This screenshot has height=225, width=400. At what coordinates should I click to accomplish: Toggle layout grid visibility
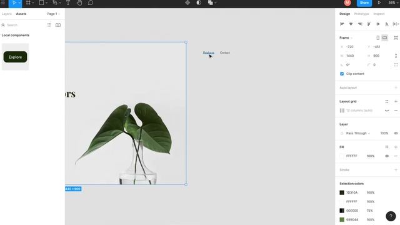(x=387, y=111)
